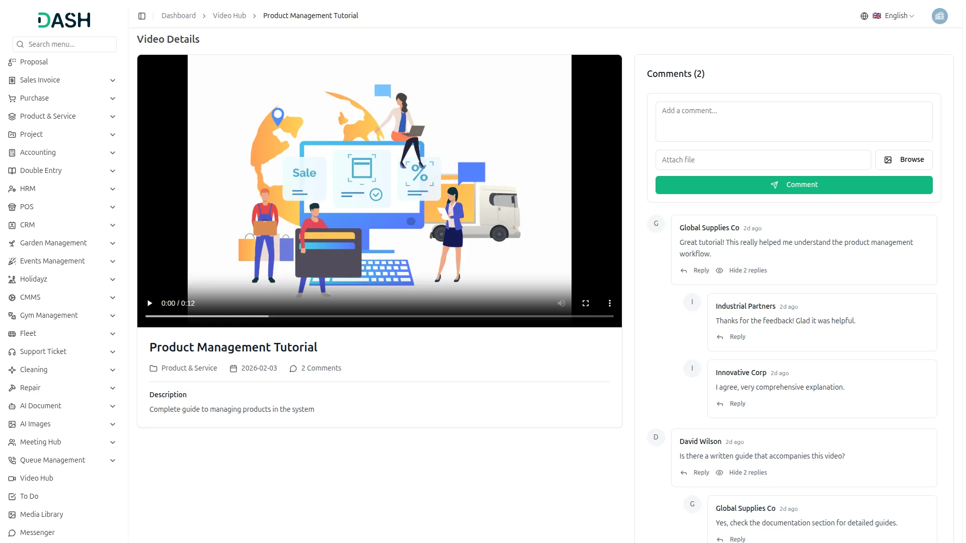The image size is (966, 543).
Task: Select the calendar icon next to 2026-02-03
Action: point(233,368)
